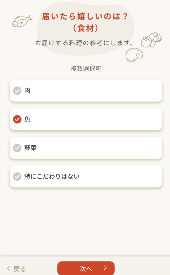Click the 複数選択可 hint text
170x275 pixels.
86,69
